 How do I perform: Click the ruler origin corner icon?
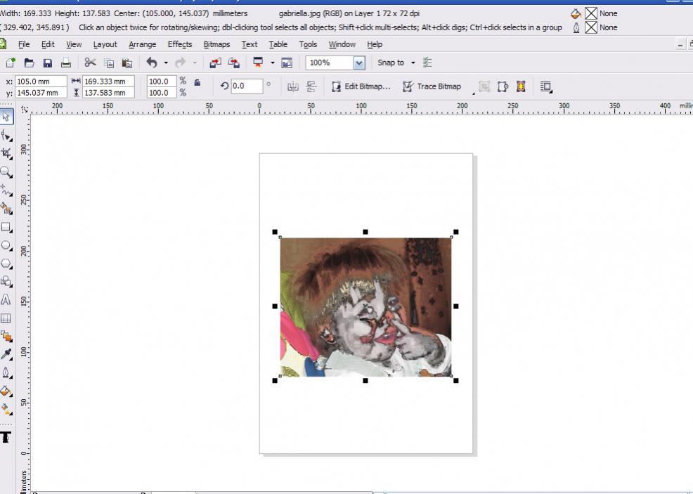(x=25, y=109)
